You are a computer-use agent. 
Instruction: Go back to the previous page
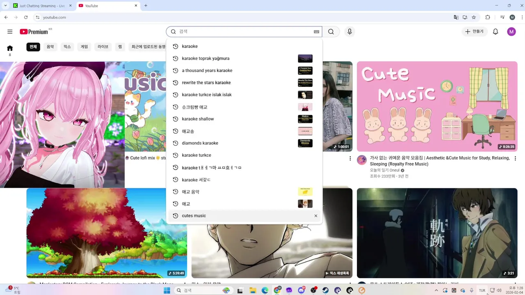tap(6, 17)
